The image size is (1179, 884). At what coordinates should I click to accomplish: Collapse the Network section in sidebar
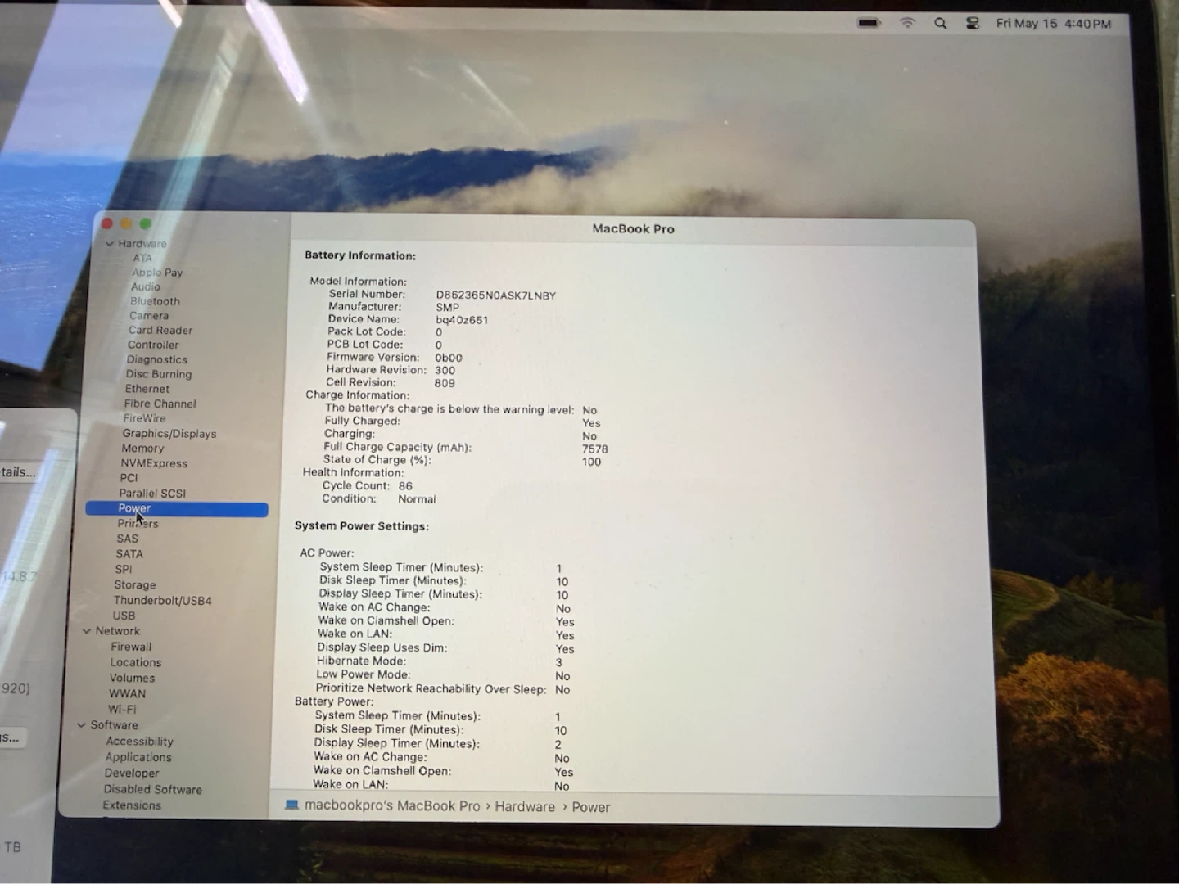pyautogui.click(x=87, y=631)
